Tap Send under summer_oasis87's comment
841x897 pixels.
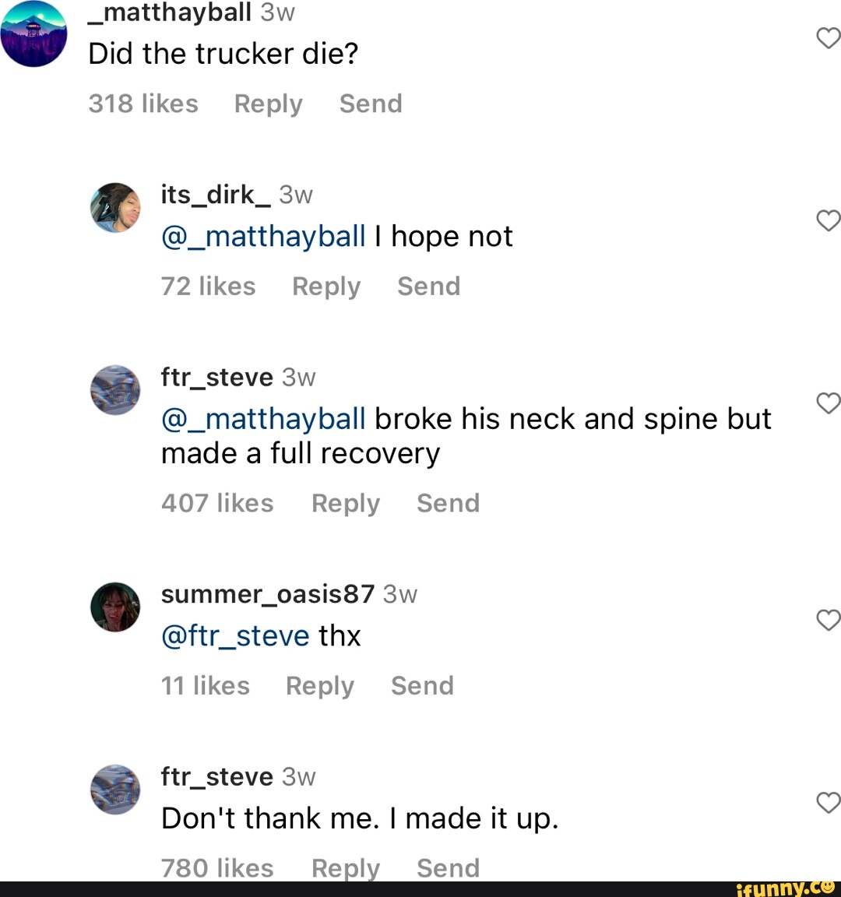coord(422,686)
